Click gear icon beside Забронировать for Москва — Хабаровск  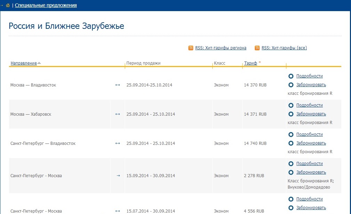coord(291,114)
